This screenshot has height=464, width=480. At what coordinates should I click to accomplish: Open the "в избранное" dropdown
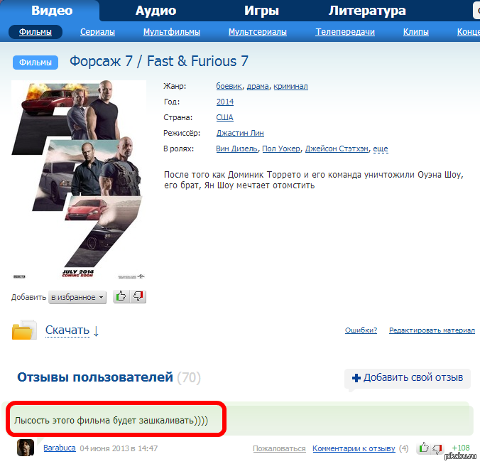[77, 298]
